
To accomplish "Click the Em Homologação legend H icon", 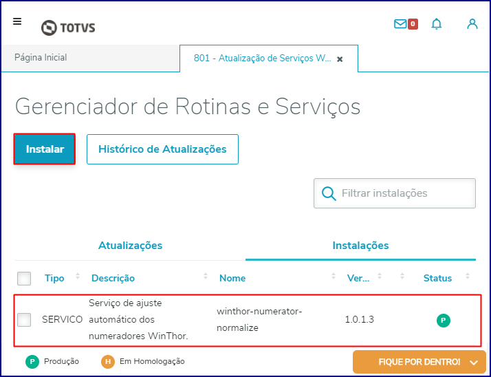I will [108, 362].
